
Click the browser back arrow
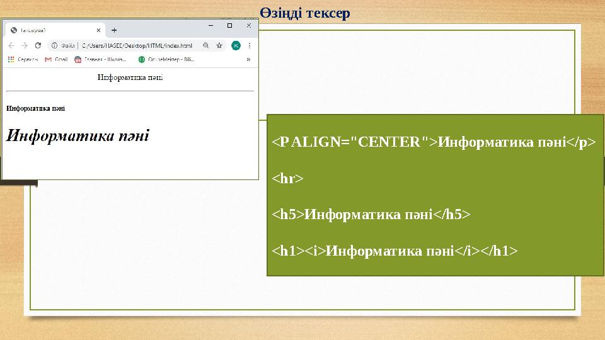(x=11, y=45)
